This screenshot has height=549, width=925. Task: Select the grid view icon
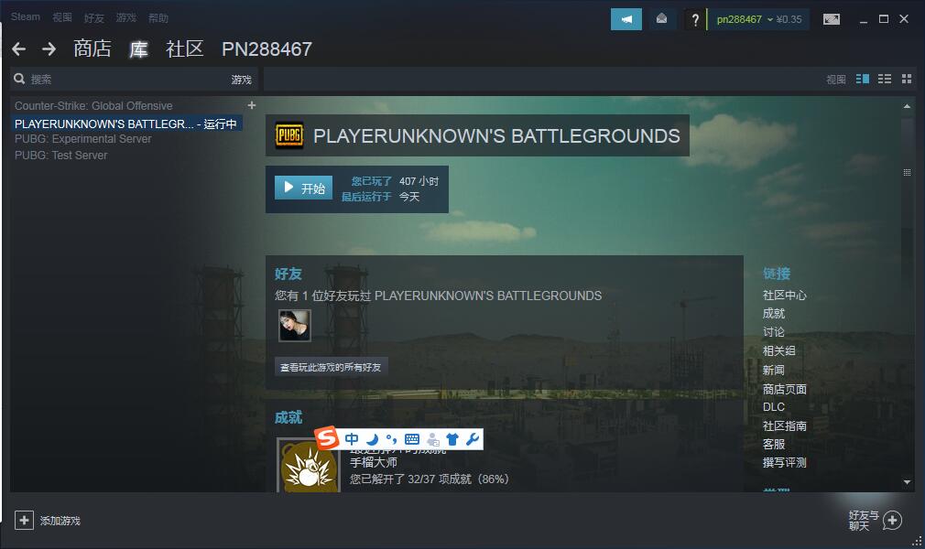(907, 79)
